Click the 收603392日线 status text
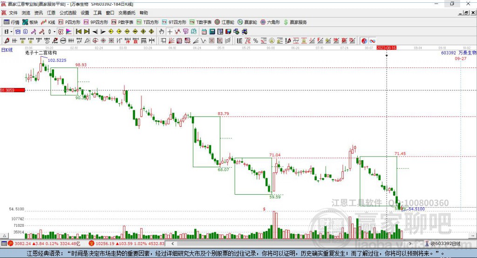The image size is (477, 258). [445, 244]
